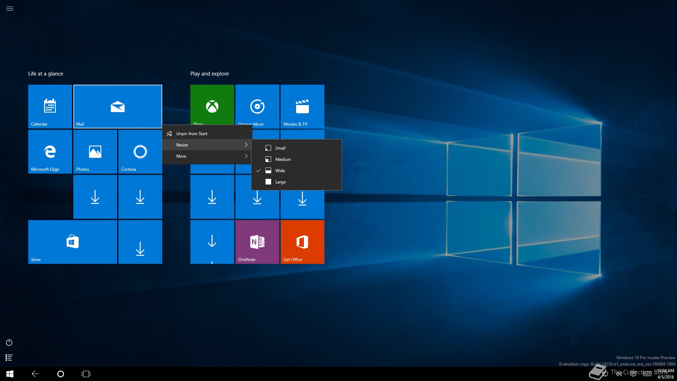This screenshot has height=381, width=677.
Task: Click the taskbar Back arrow
Action: pyautogui.click(x=35, y=374)
